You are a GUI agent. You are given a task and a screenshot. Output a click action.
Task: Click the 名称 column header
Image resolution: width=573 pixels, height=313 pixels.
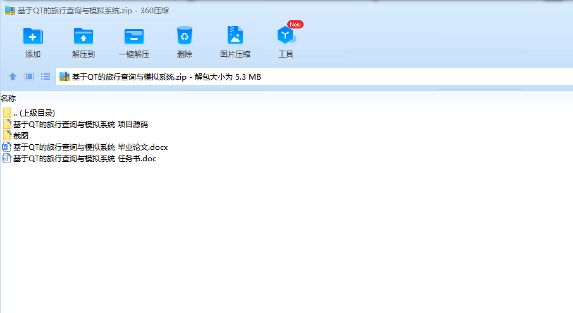8,98
